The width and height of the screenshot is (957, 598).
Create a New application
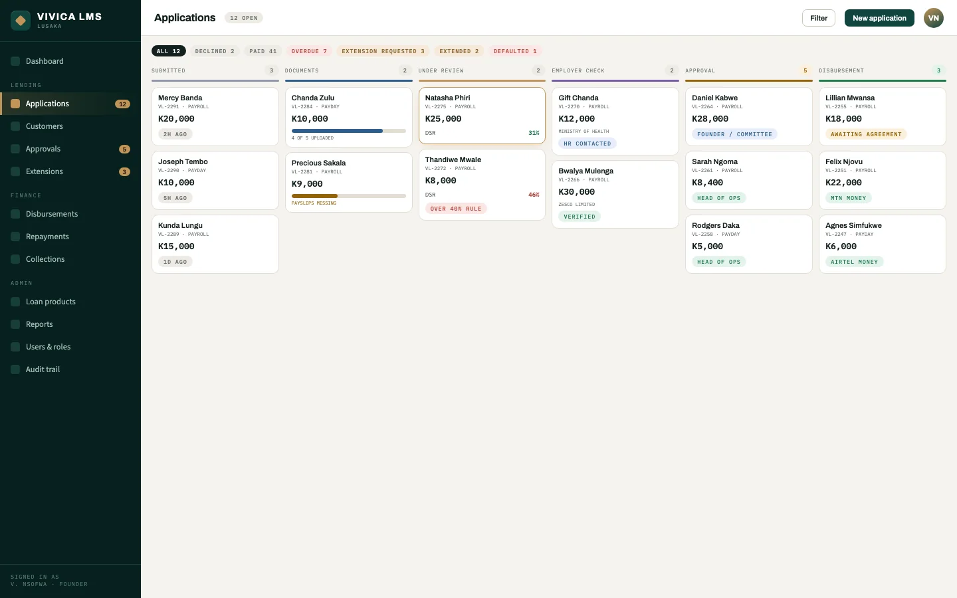point(879,18)
